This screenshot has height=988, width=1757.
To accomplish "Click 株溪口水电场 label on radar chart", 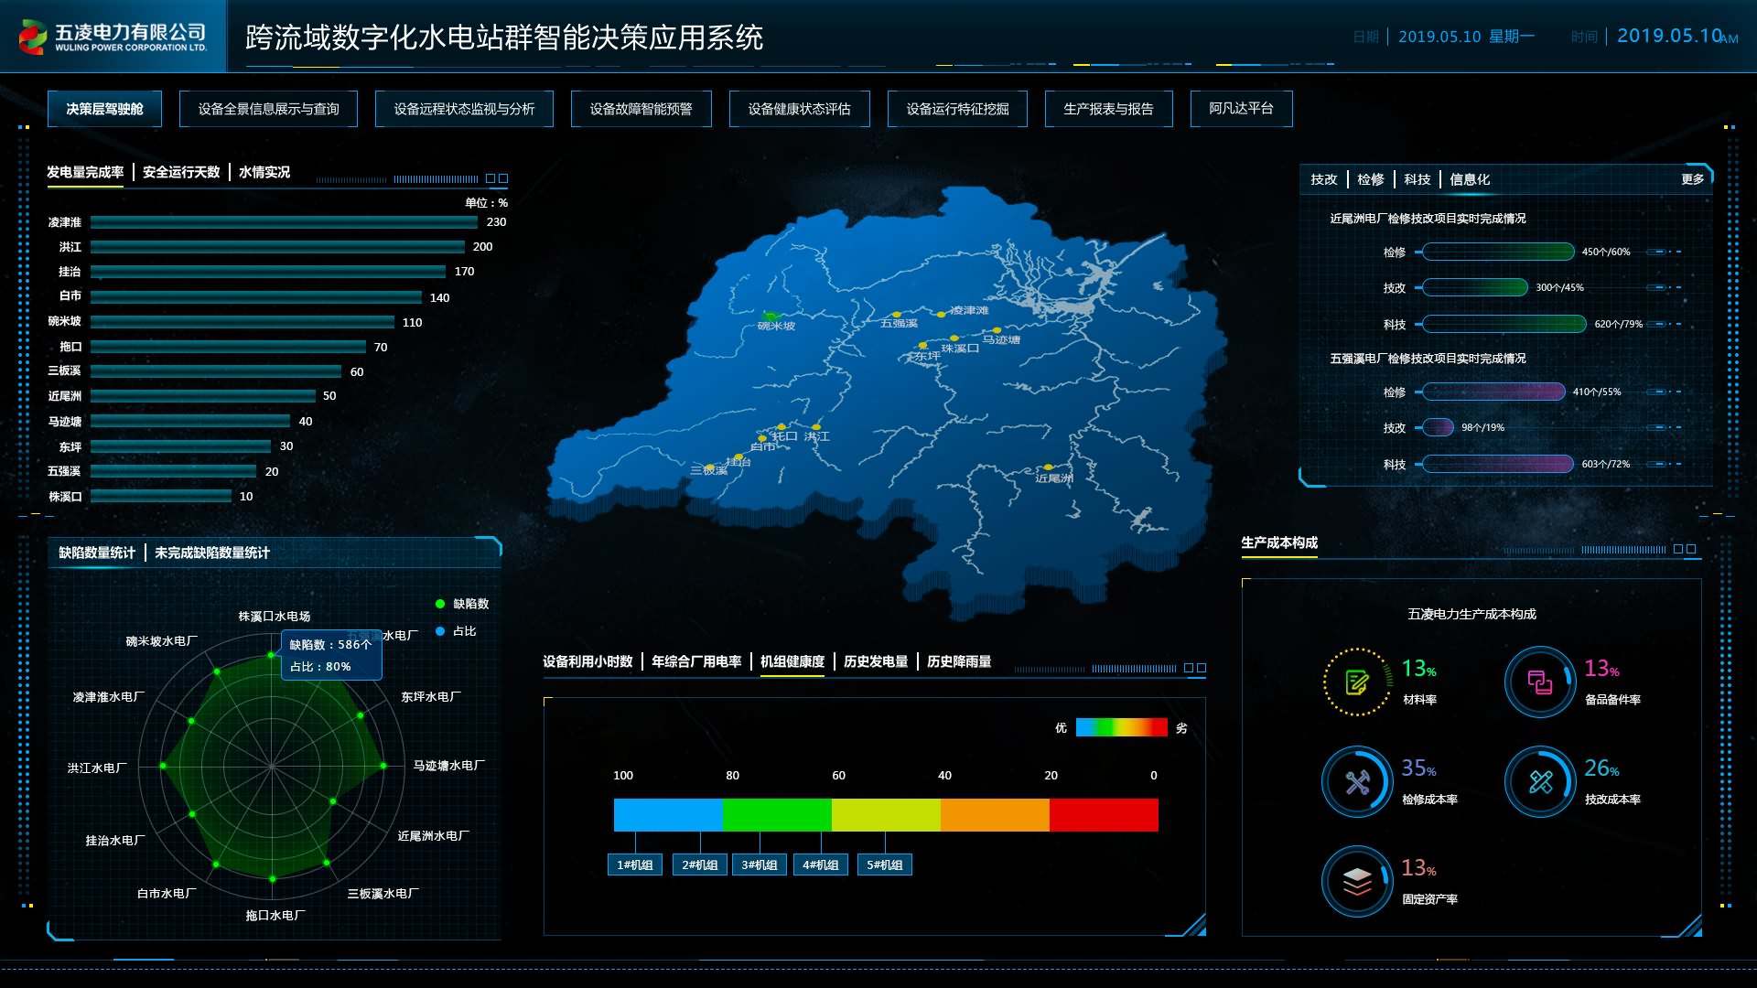I will tap(275, 617).
